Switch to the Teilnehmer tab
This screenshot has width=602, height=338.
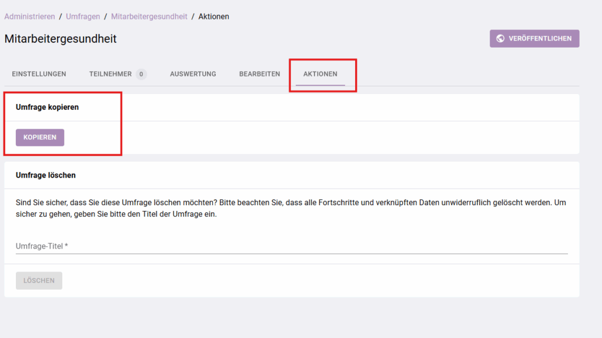111,74
